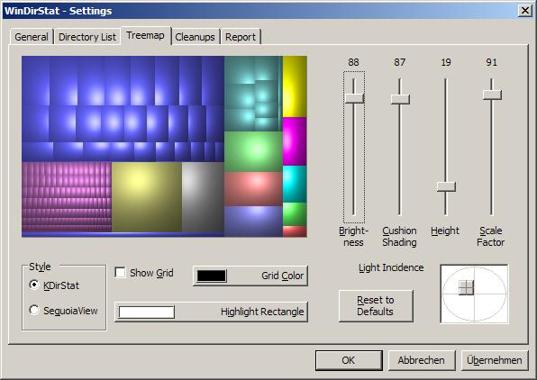Select the KDirStat style radio button
This screenshot has height=380, width=537.
34,285
